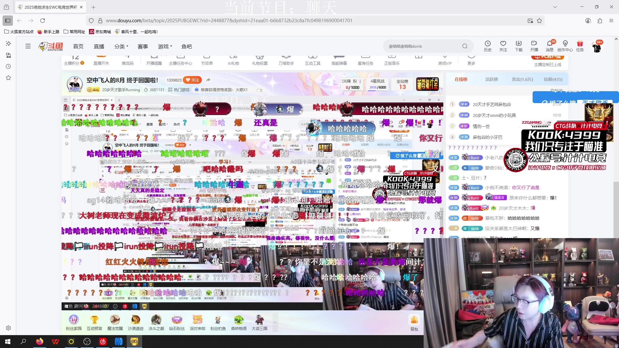
Task: Open the 大话三国 icon
Action: (x=260, y=323)
